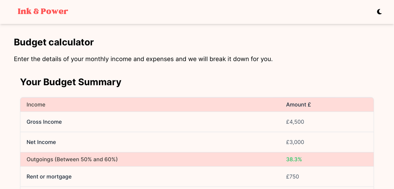Image resolution: width=394 pixels, height=189 pixels.
Task: Click the word Power in the logo
Action: (54, 11)
